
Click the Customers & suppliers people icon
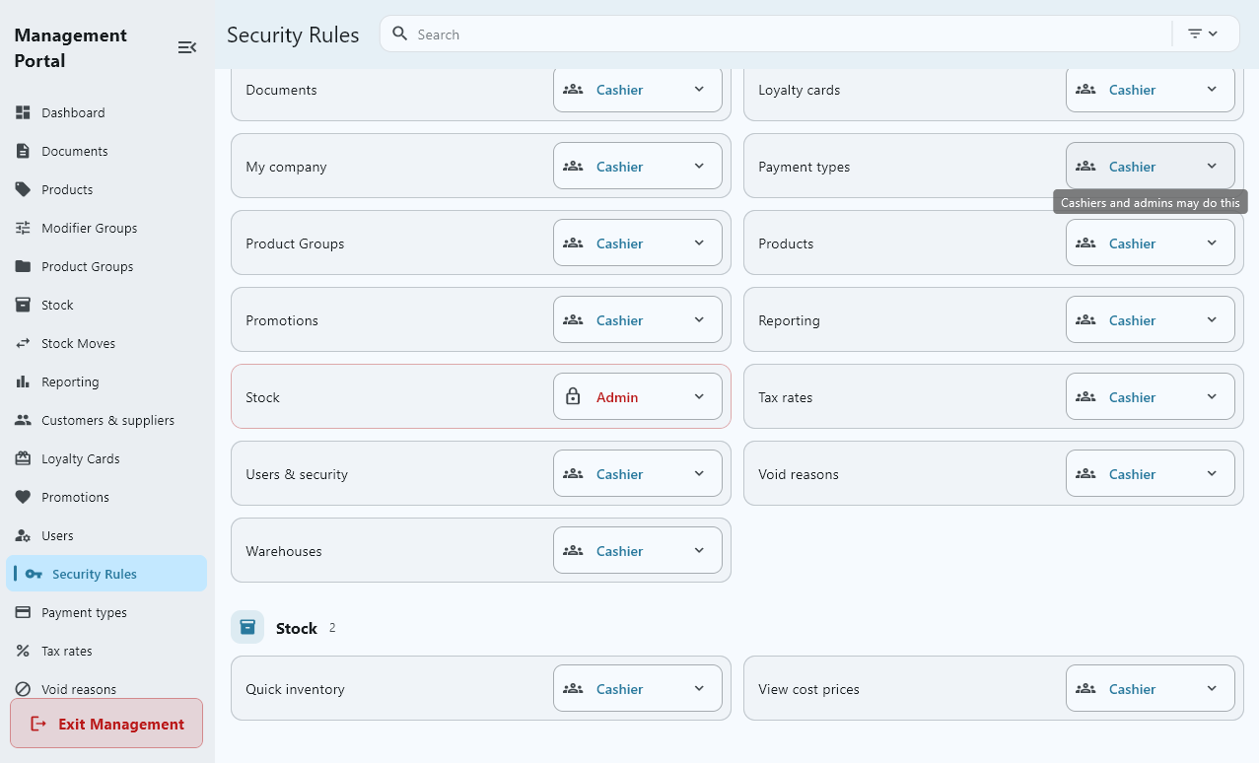23,420
